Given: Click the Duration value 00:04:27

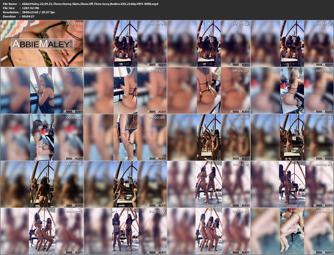Looking at the screenshot, I should [x=28, y=17].
